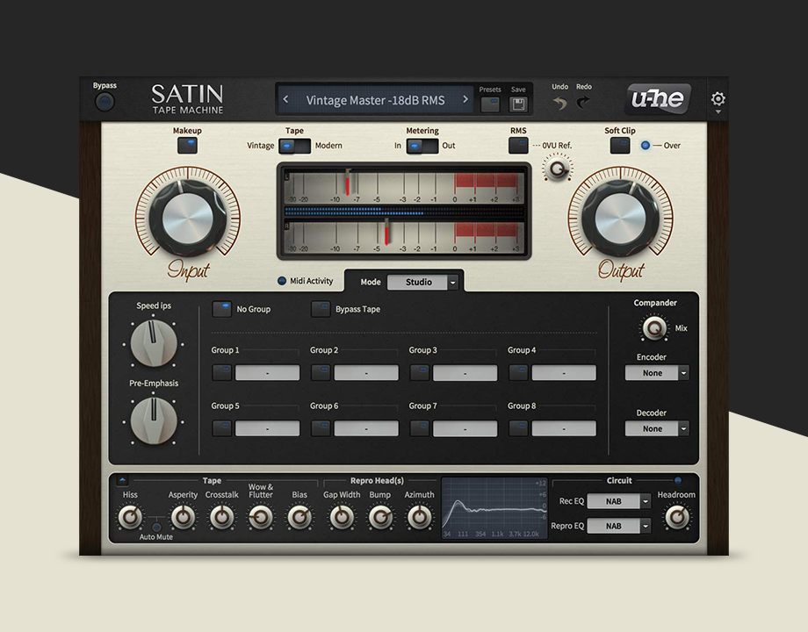
Task: Click the left channel VU meter
Action: [x=404, y=187]
